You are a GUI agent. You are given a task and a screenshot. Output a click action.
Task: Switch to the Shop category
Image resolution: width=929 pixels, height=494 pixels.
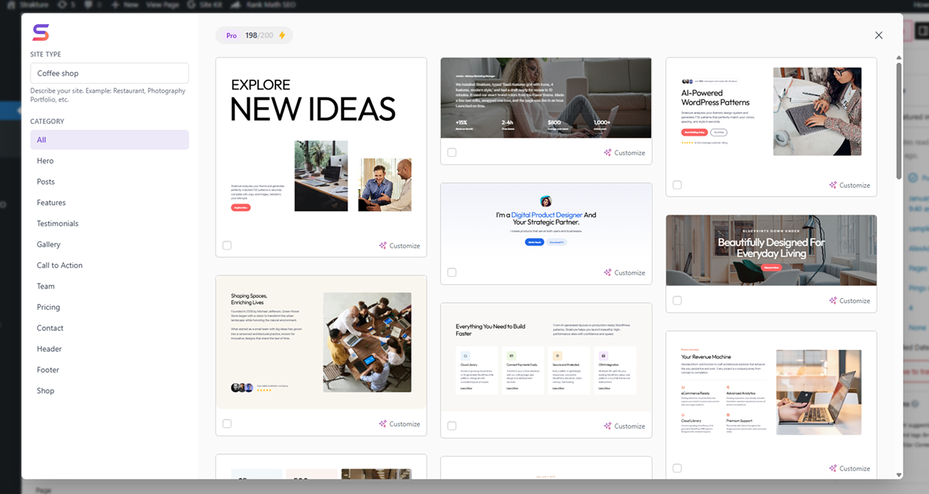click(x=110, y=391)
